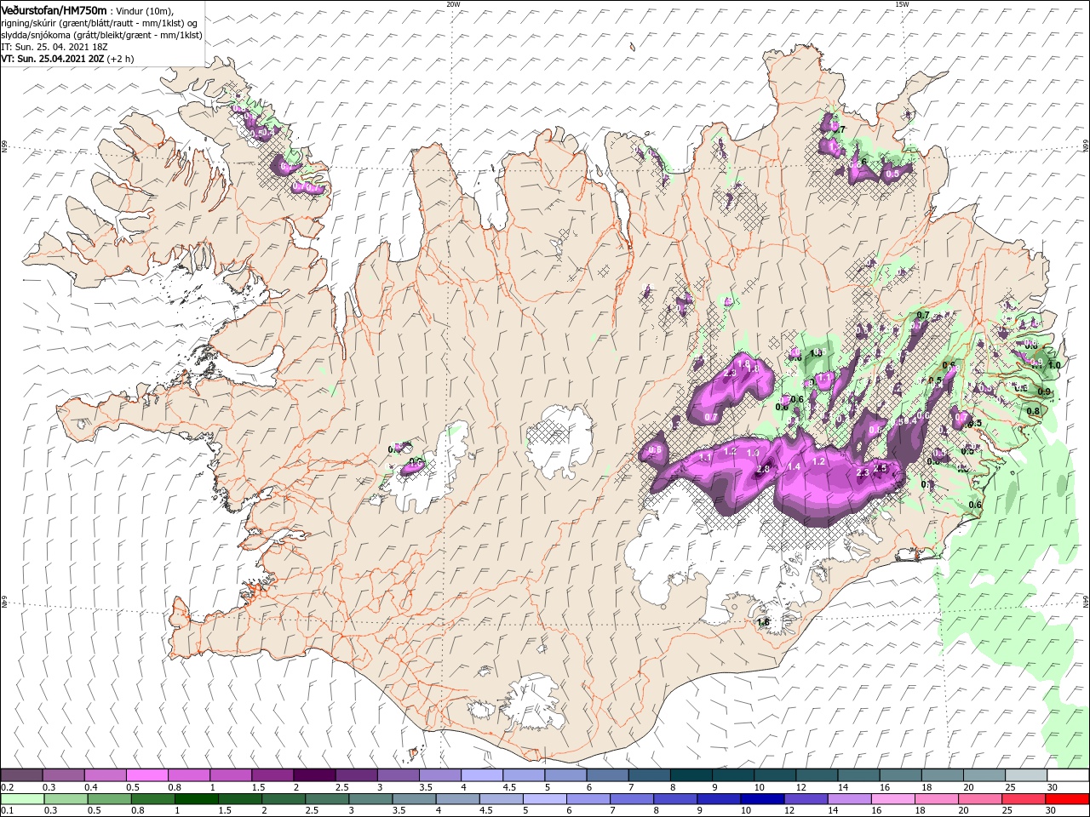Viewport: 1090px width, 817px height.
Task: Click the pale green 0.1 swatch in lower legend row
Action: (21, 799)
